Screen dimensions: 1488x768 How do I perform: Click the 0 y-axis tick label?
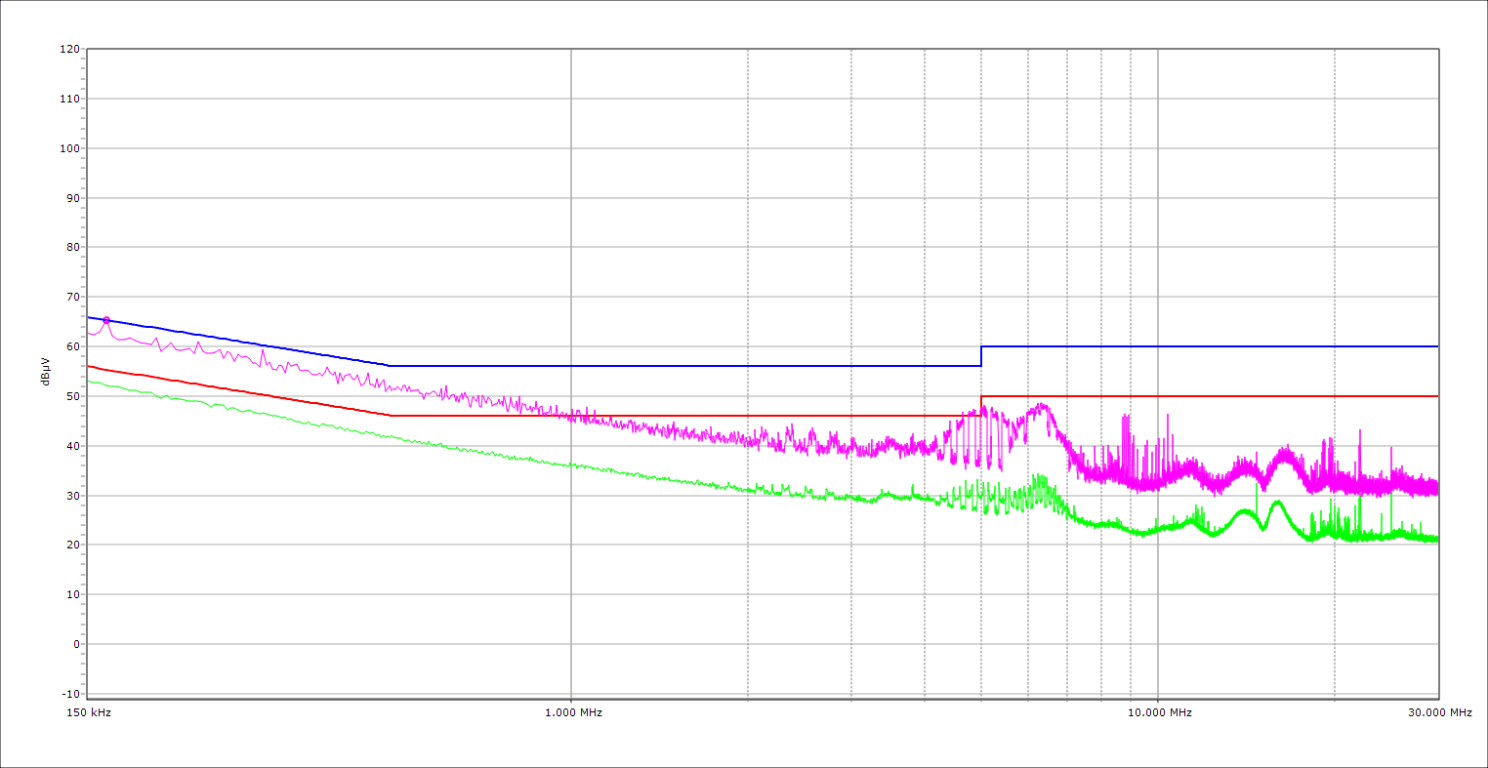[75, 644]
